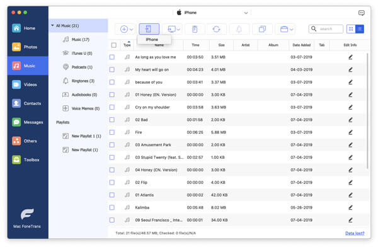Click the song list vertical scrollbar
Image resolution: width=378 pixels, height=247 pixels.
(367, 111)
